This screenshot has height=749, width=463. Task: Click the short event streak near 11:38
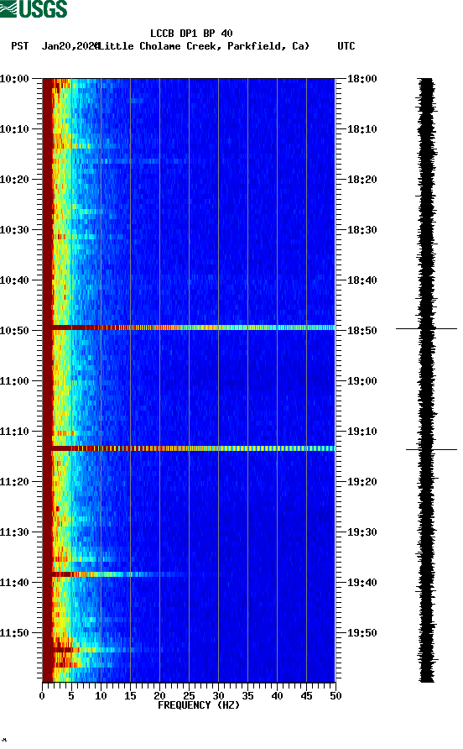click(x=119, y=574)
